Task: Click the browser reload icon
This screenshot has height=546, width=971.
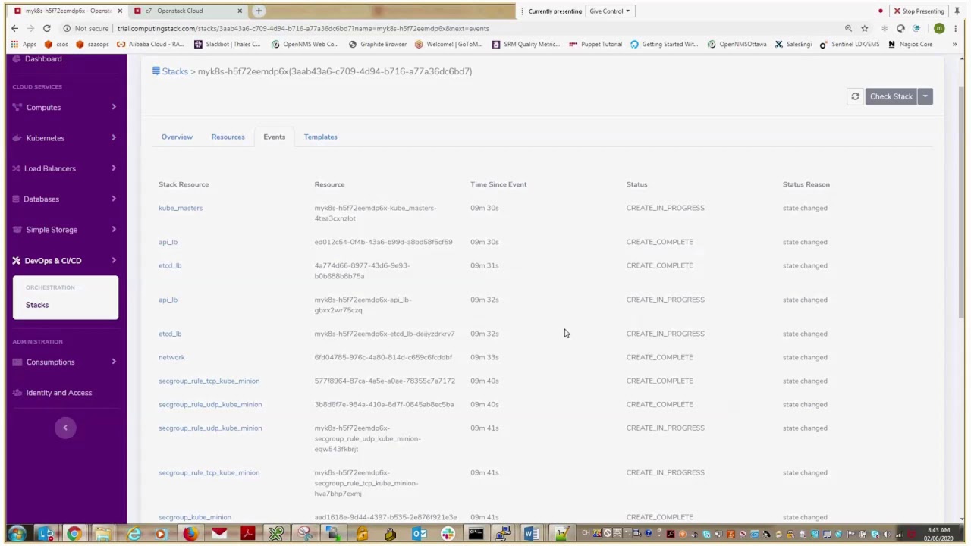Action: 46,28
